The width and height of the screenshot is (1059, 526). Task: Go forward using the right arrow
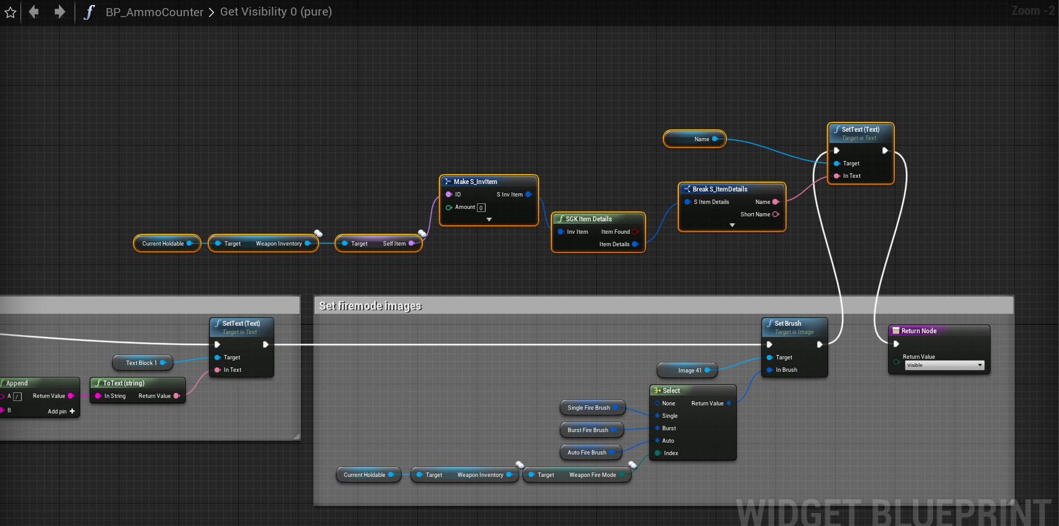60,12
